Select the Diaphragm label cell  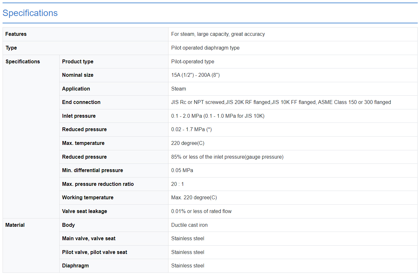[x=75, y=266]
